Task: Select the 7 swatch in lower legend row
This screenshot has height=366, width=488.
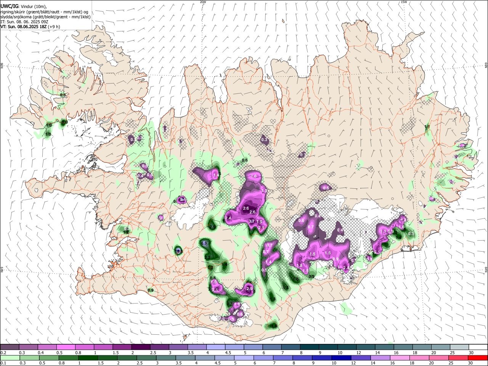Action: click(283, 358)
